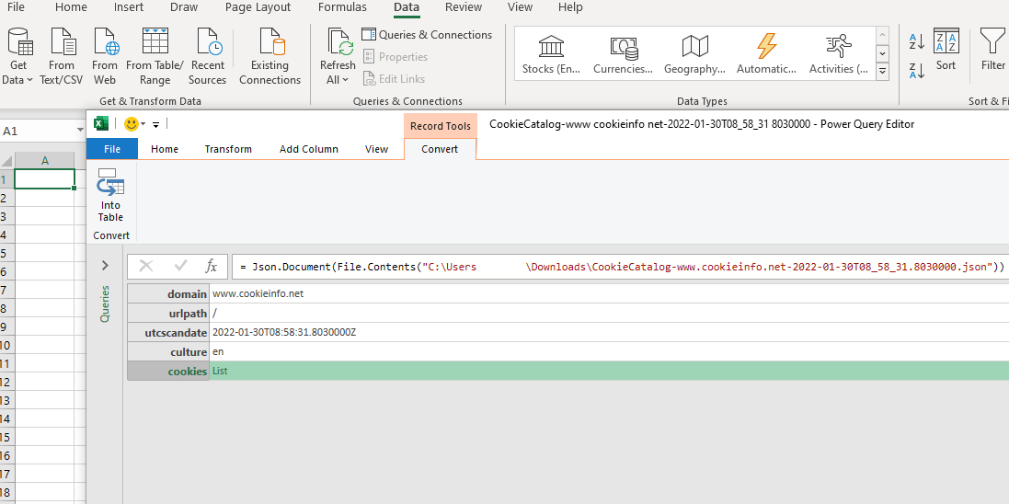Open the Transform tab

point(228,149)
